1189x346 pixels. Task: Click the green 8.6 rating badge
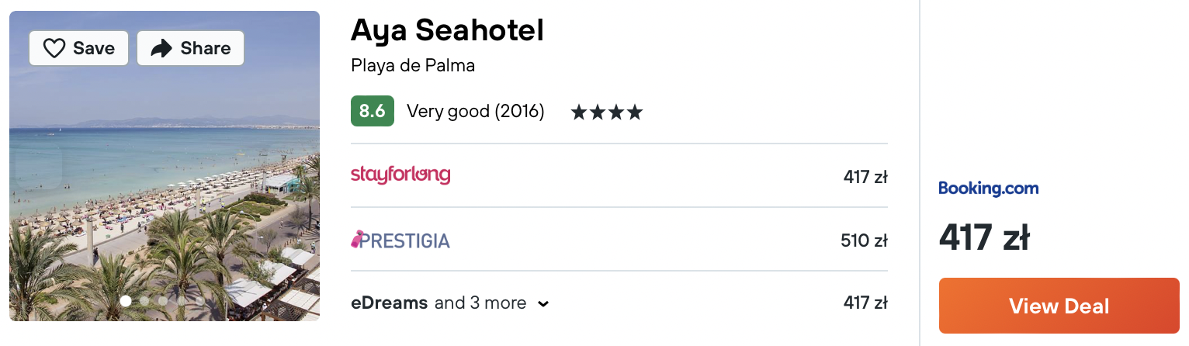tap(373, 111)
